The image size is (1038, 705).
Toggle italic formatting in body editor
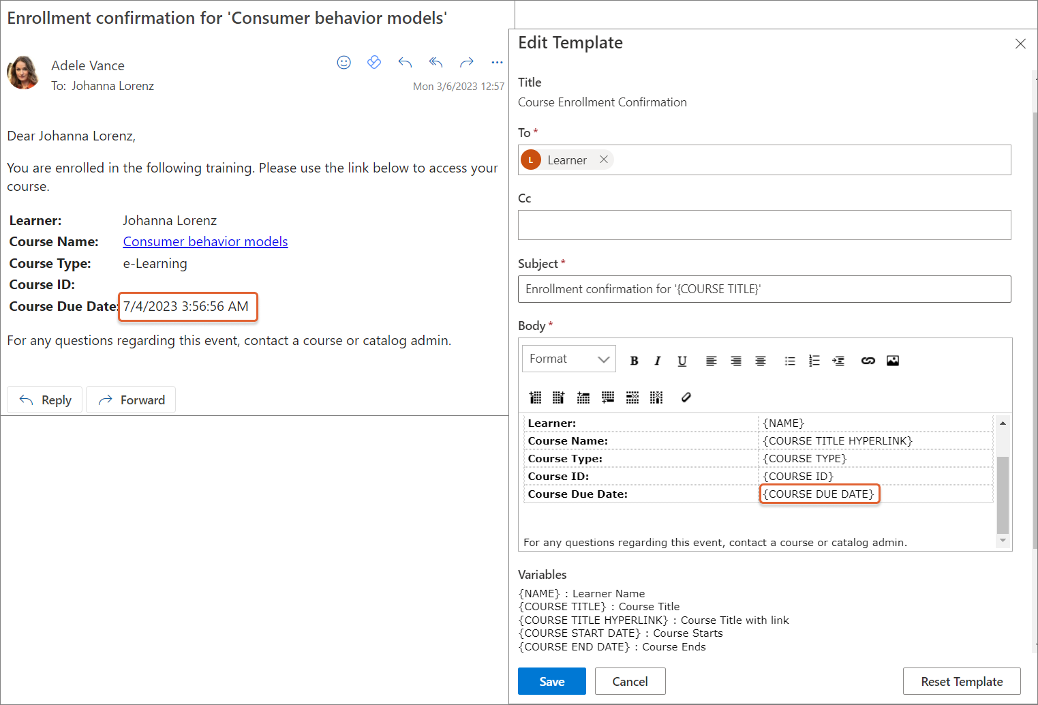click(x=657, y=361)
